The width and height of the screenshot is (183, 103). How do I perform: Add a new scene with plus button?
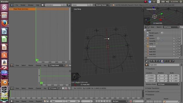(x=89, y=5)
